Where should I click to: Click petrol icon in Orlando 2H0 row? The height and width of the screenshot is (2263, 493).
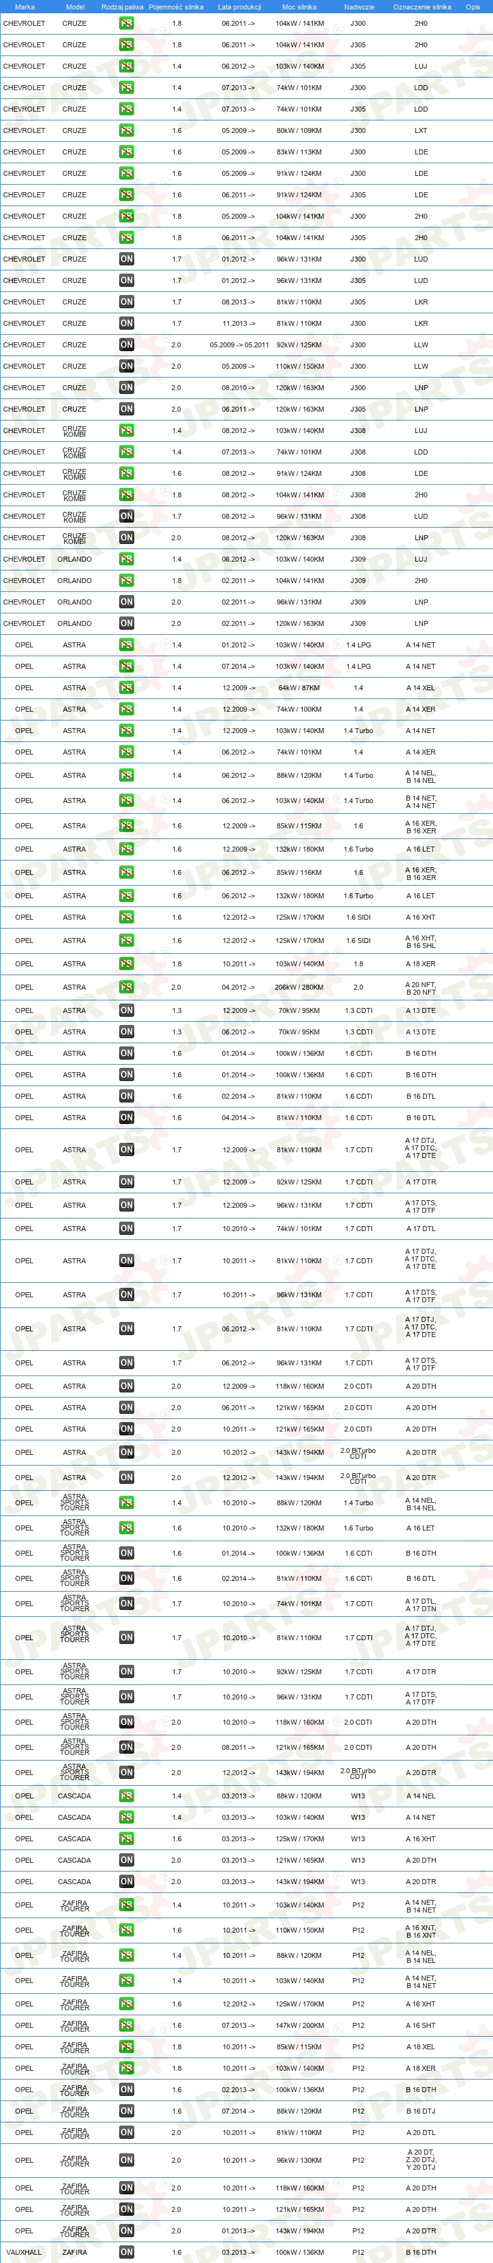[127, 581]
